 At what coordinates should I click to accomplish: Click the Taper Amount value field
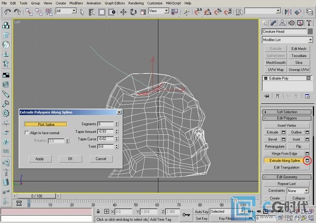(105, 131)
